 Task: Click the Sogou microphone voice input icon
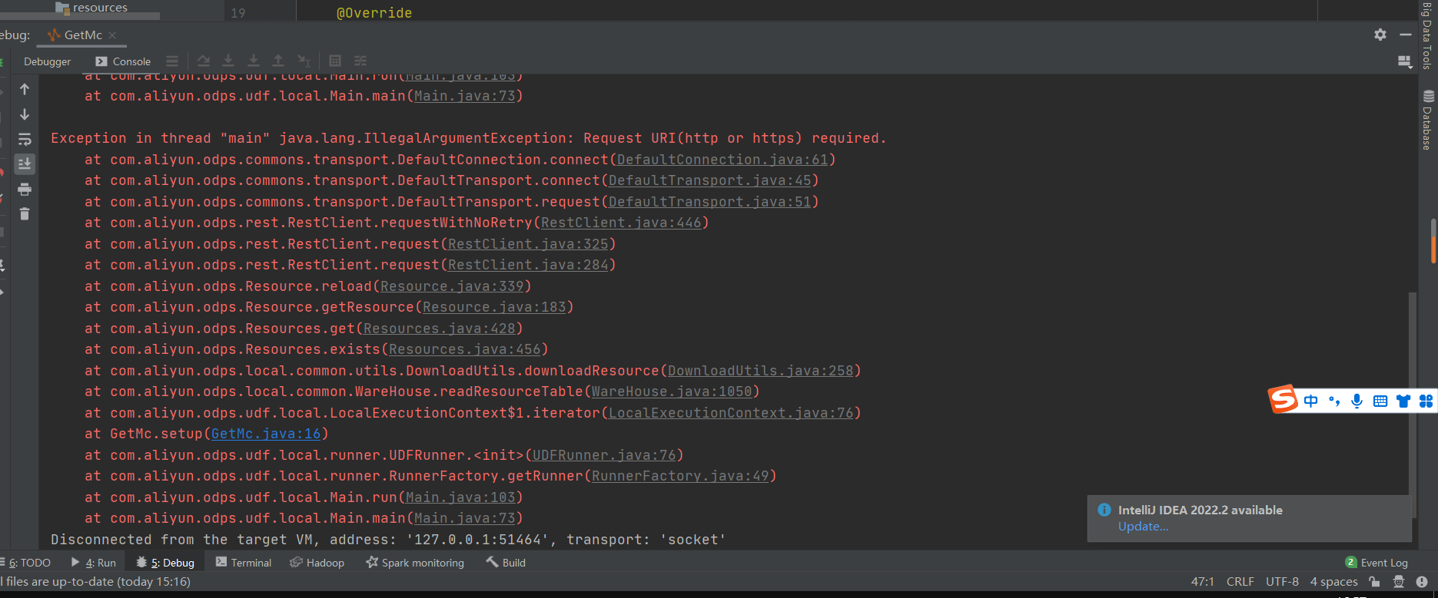1357,401
